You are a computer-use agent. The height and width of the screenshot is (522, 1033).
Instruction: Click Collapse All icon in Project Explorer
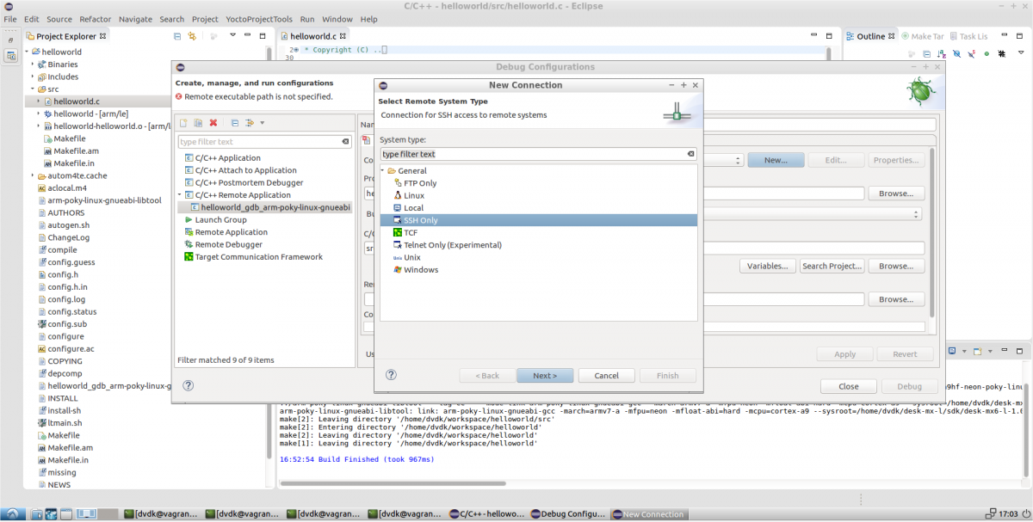pyautogui.click(x=177, y=36)
